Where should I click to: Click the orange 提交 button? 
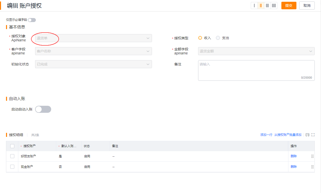pos(289,5)
